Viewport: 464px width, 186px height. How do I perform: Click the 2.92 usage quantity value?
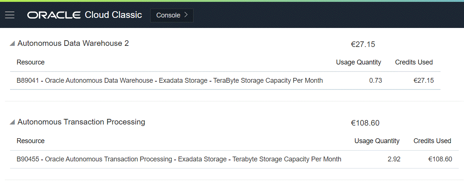(x=394, y=159)
